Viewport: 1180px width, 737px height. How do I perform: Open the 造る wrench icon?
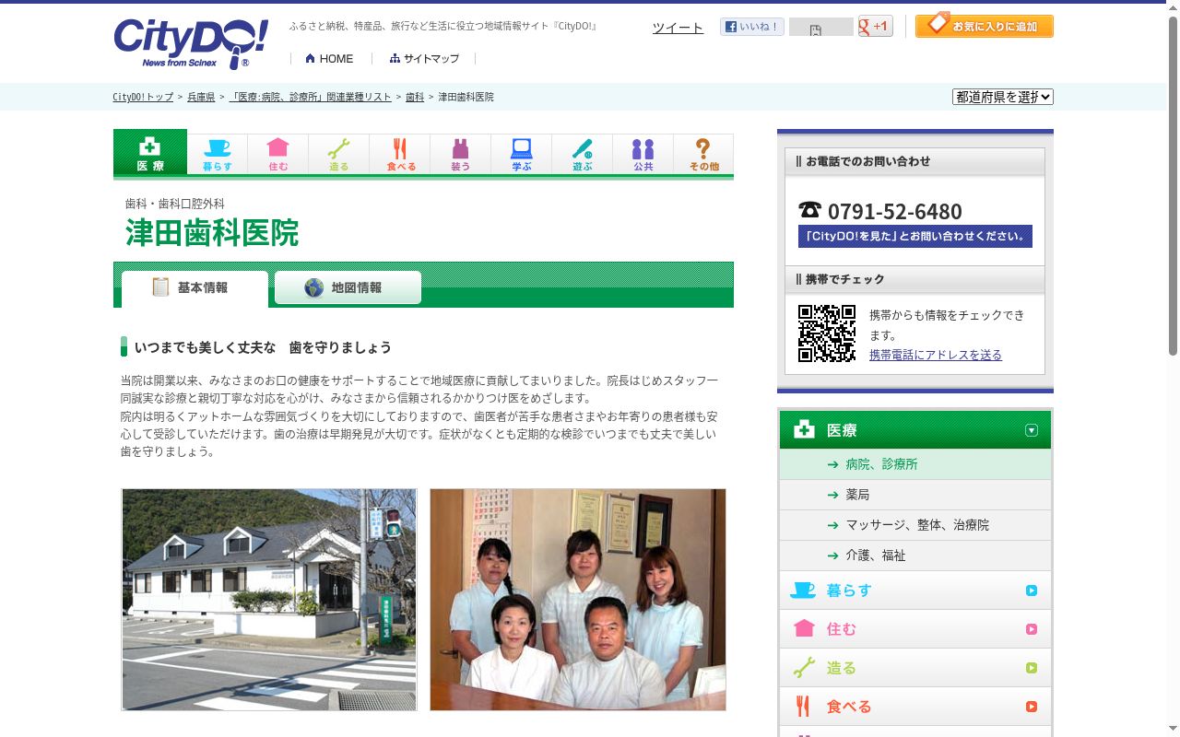click(339, 154)
